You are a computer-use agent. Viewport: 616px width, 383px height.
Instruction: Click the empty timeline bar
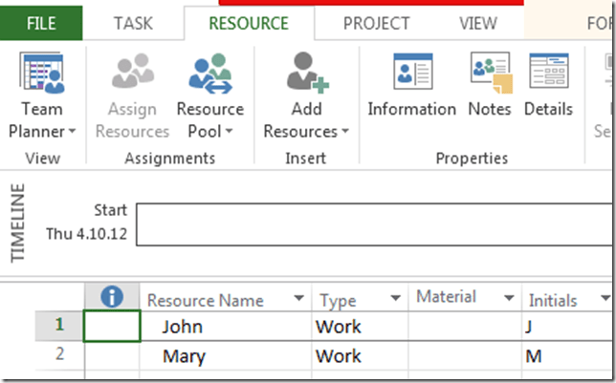point(373,223)
